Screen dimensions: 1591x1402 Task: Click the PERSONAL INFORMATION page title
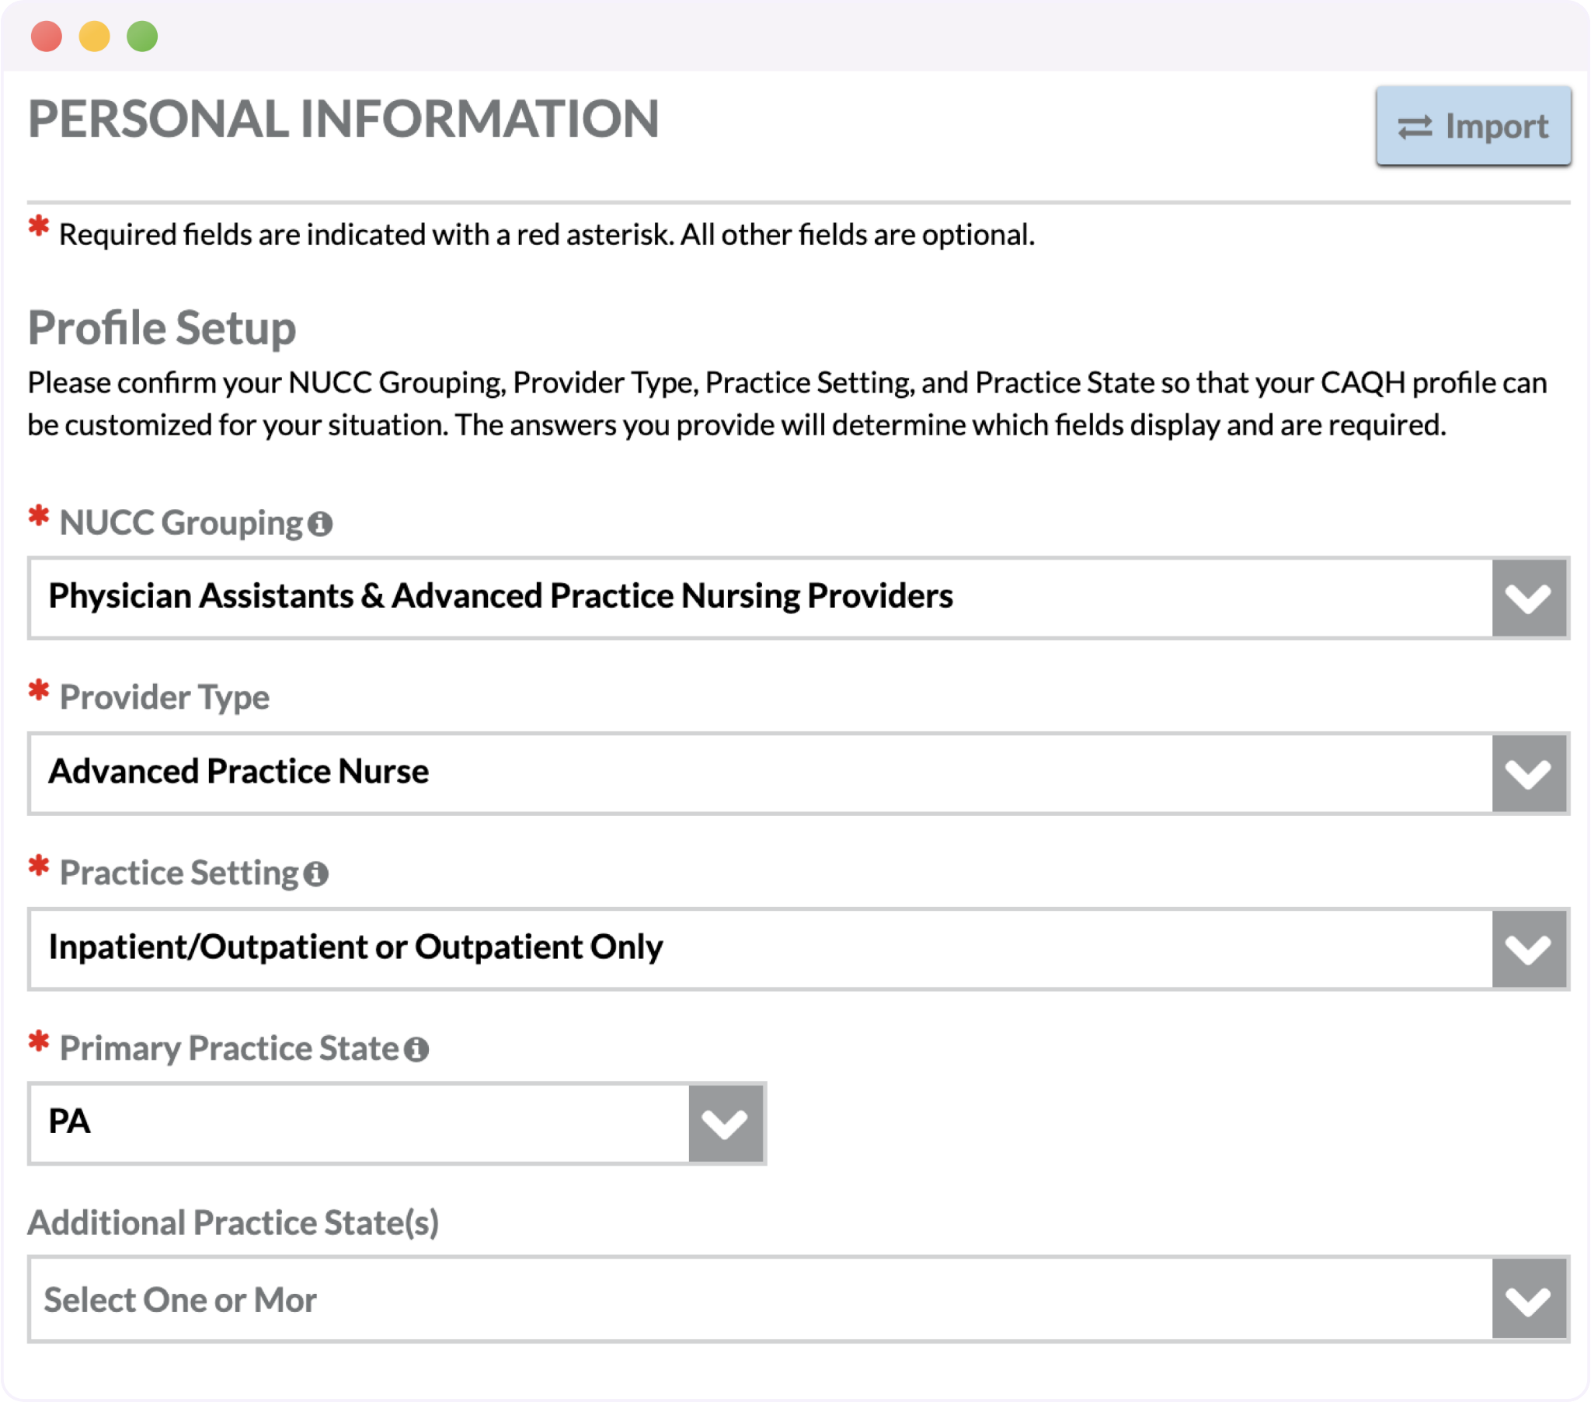coord(343,119)
